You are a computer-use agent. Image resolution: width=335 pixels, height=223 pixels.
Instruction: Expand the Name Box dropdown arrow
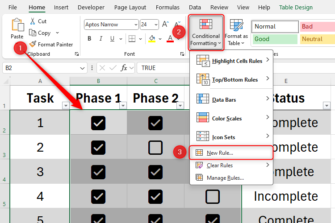[x=82, y=68]
